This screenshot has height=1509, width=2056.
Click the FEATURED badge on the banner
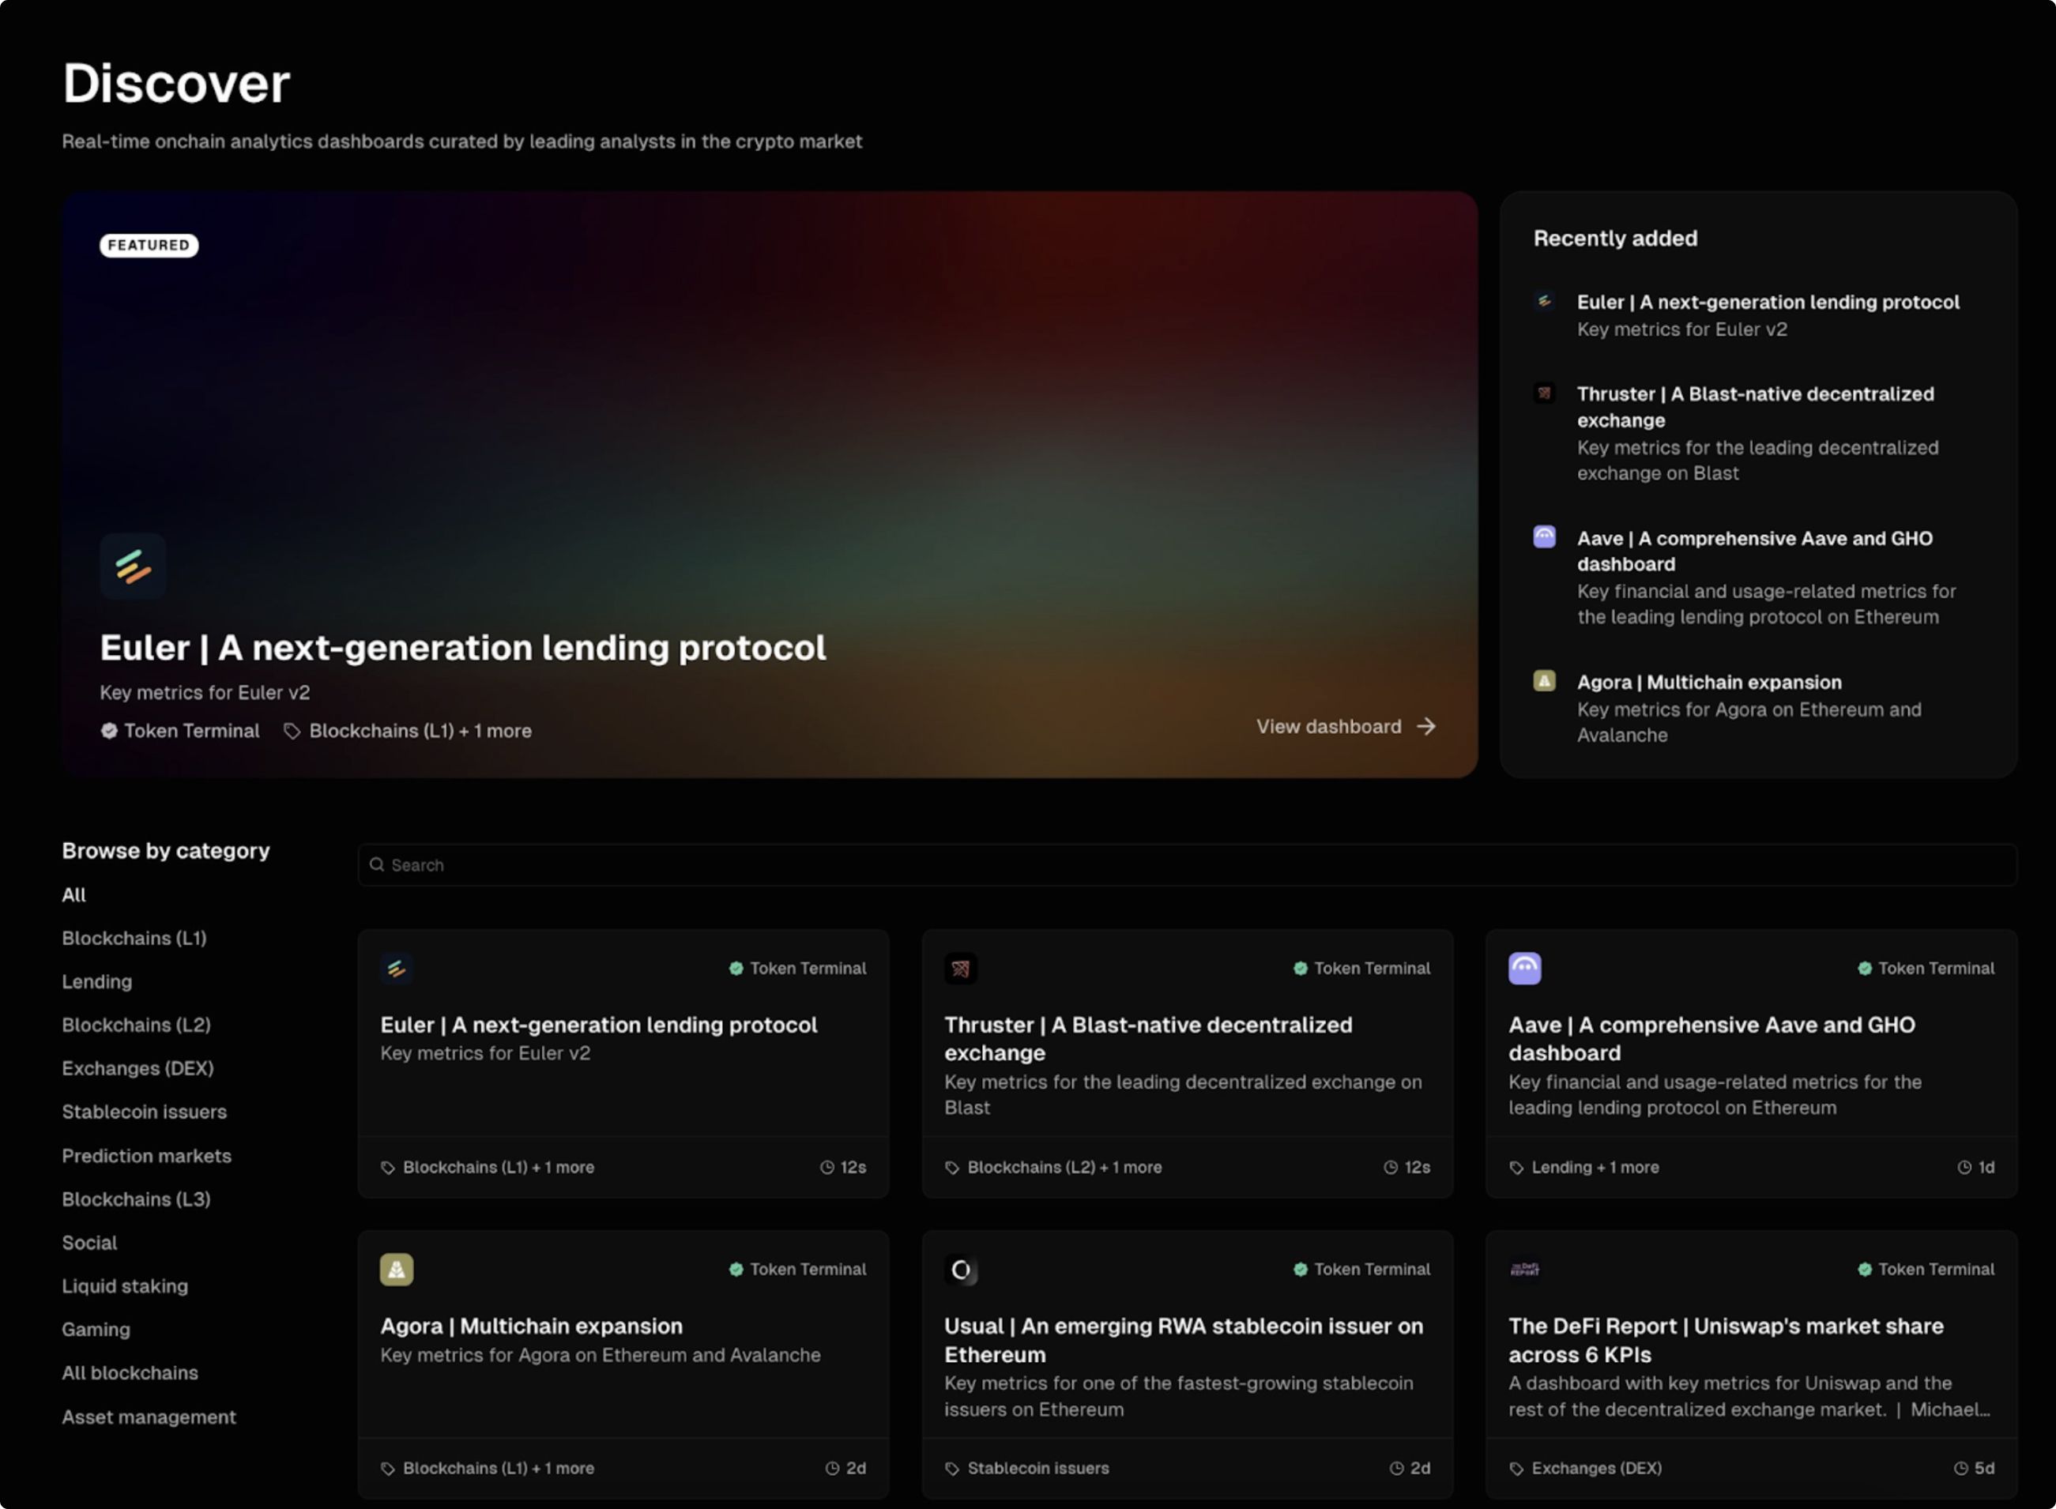coord(149,245)
